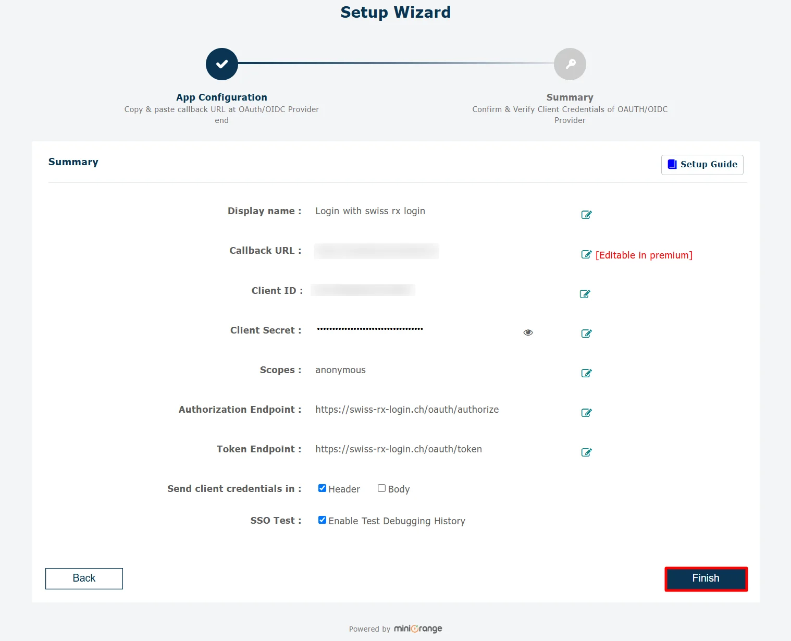The image size is (791, 641).
Task: Edit the Display name field
Action: 586,215
